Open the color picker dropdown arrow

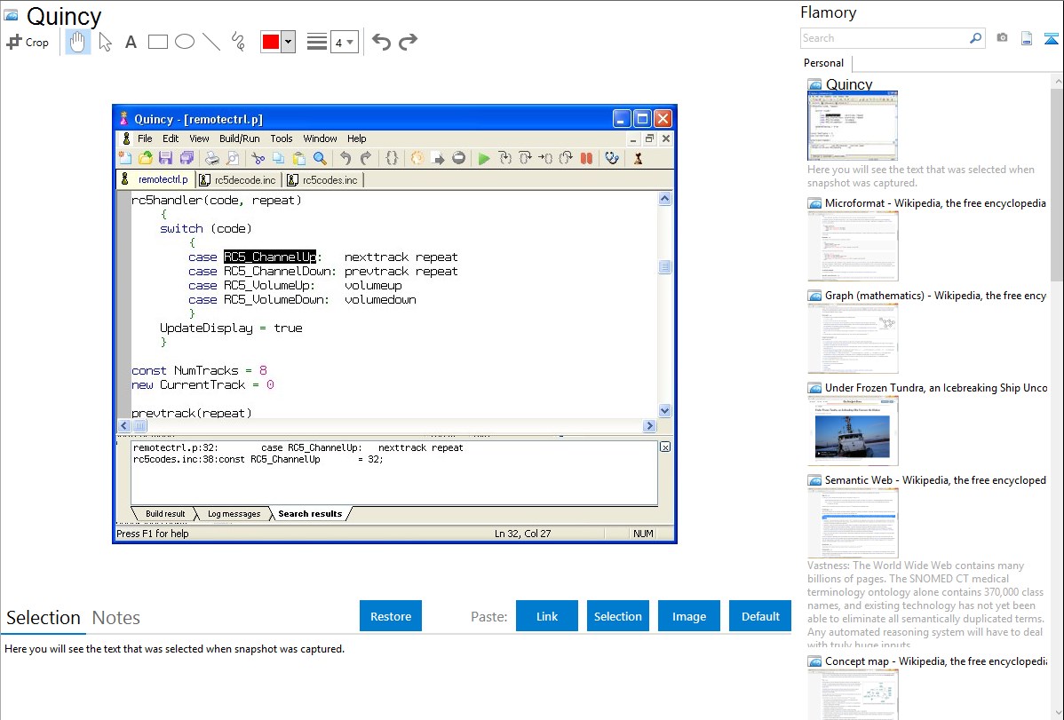288,42
